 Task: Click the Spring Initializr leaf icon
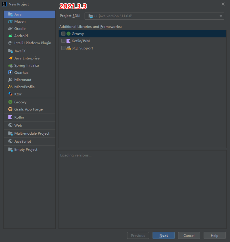point(10,65)
